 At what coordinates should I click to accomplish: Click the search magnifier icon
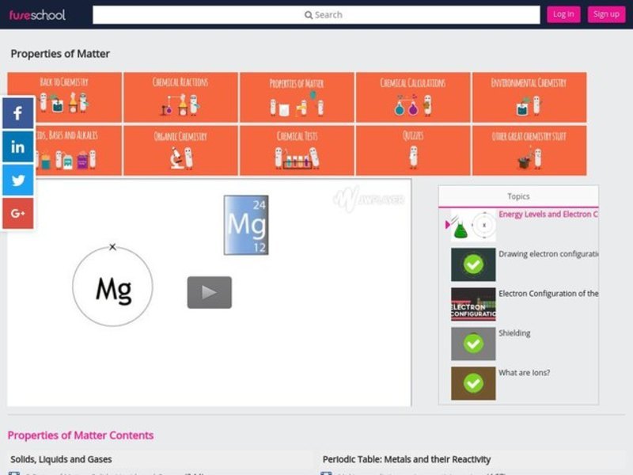pyautogui.click(x=309, y=14)
